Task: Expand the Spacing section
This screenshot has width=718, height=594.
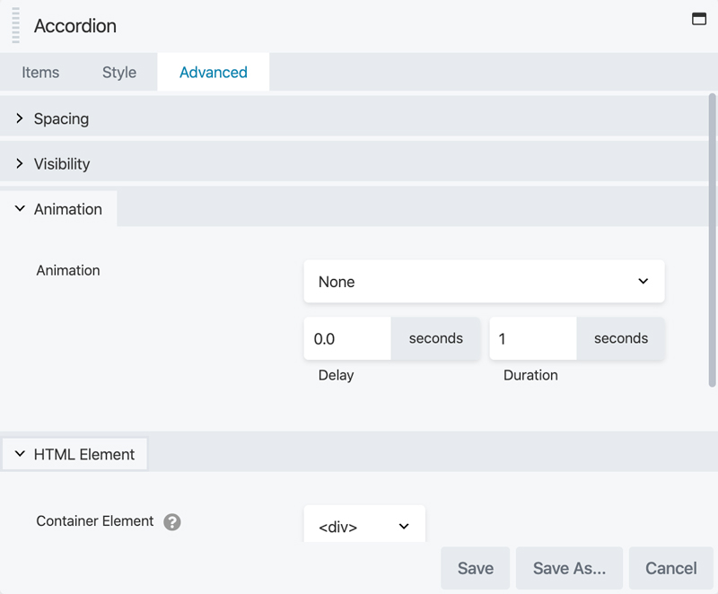Action: tap(61, 118)
